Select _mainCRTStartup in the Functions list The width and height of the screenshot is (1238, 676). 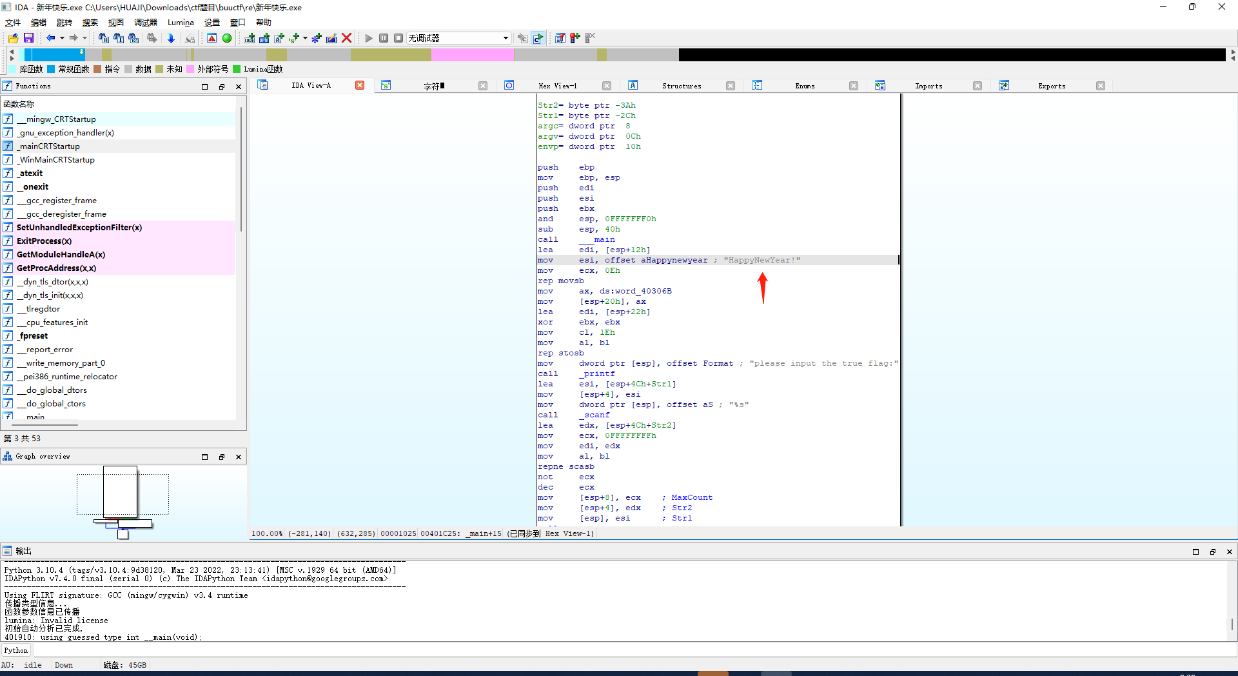(x=119, y=146)
